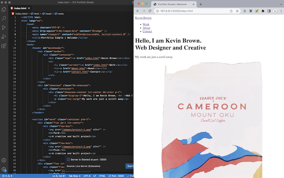Screen dimensions: 284x178
Task: Open the Search view in VS Code
Action: [x=4, y=18]
